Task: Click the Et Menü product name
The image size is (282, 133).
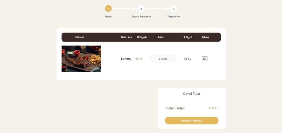Action: point(126,59)
